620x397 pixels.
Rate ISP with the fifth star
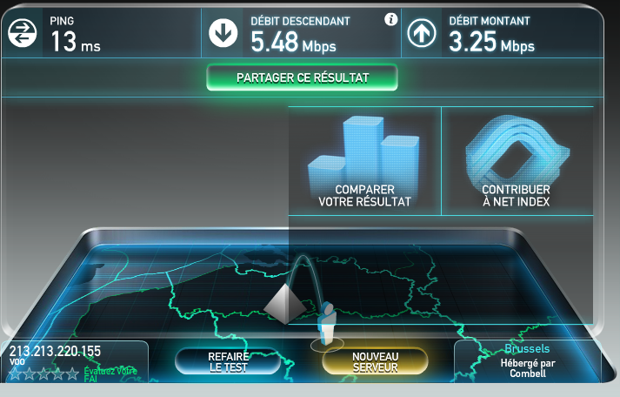coord(72,373)
